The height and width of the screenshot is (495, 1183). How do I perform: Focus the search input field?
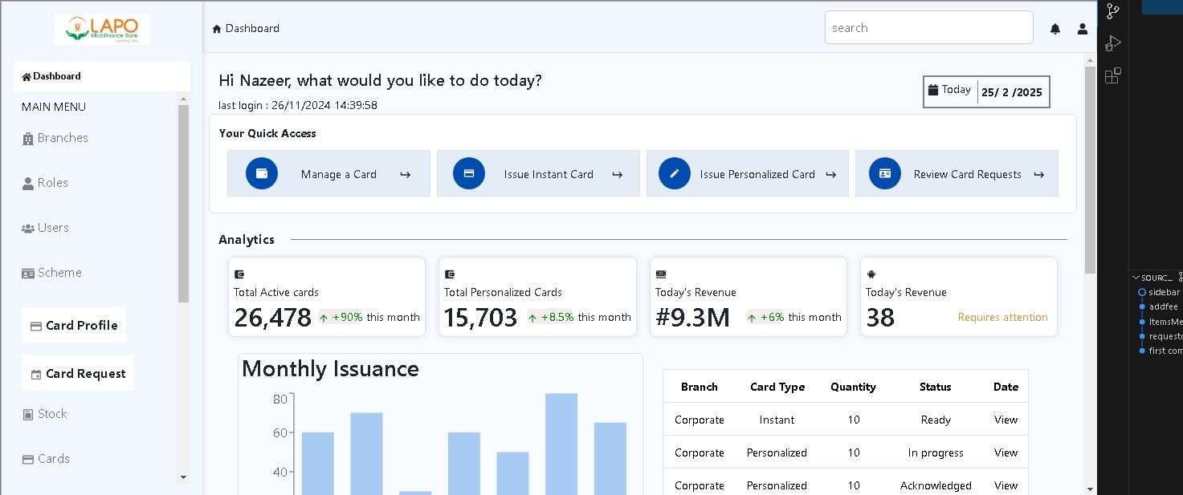click(x=928, y=27)
